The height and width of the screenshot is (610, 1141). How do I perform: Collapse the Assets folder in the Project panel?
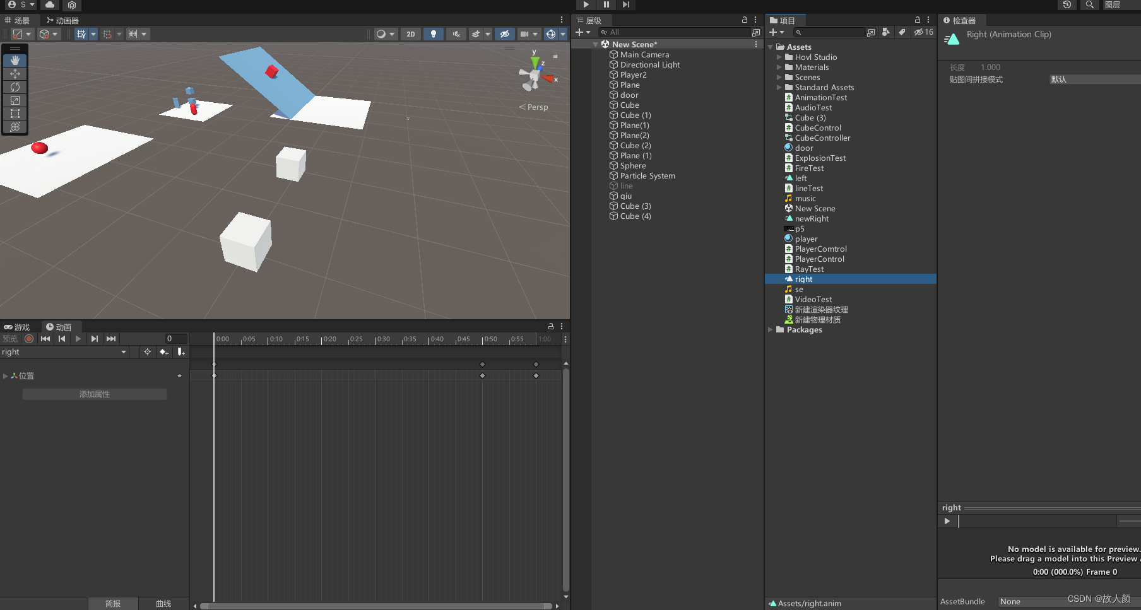pyautogui.click(x=771, y=47)
